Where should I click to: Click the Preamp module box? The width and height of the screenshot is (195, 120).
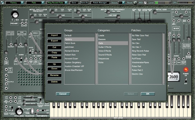pos(14,23)
